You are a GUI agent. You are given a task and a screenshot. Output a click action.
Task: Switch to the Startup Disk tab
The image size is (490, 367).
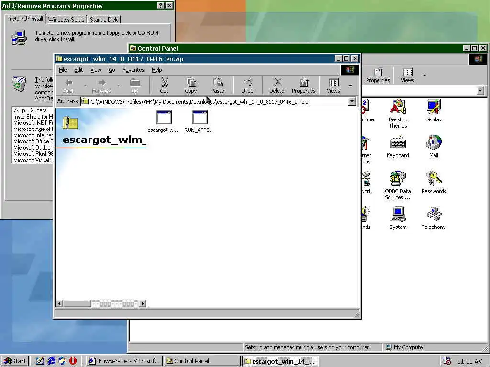point(104,19)
